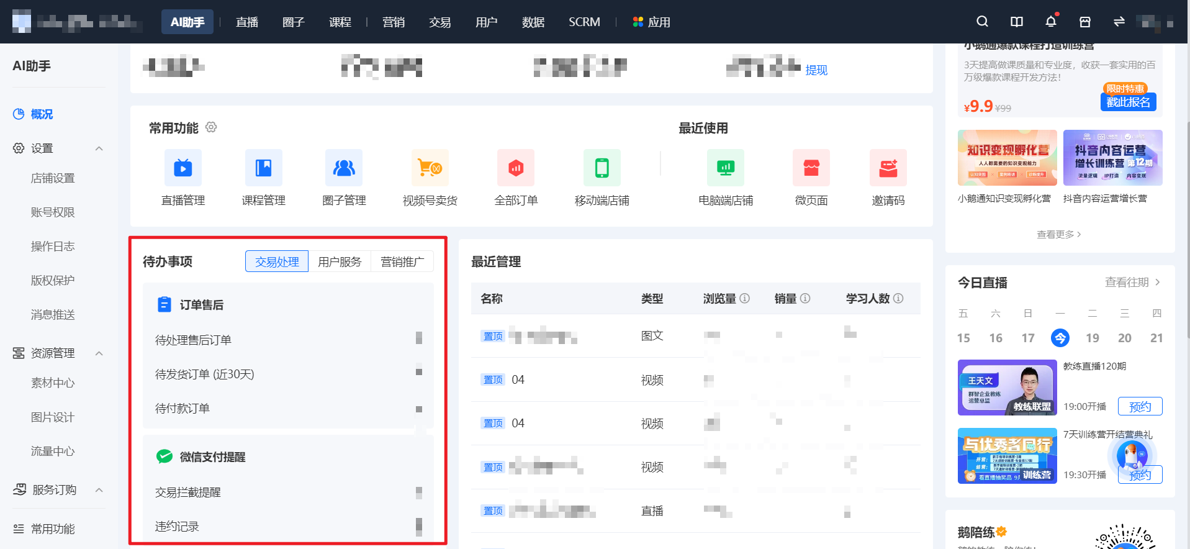Switch to the 营销推广 tab

coord(402,261)
